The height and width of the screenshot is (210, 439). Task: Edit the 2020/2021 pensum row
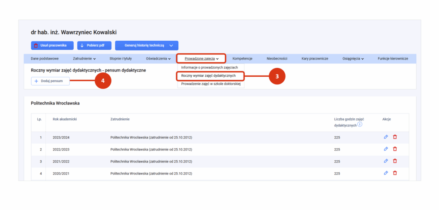click(386, 173)
